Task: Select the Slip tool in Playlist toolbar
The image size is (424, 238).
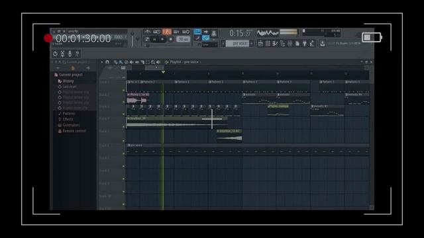Action: pyautogui.click(x=137, y=62)
